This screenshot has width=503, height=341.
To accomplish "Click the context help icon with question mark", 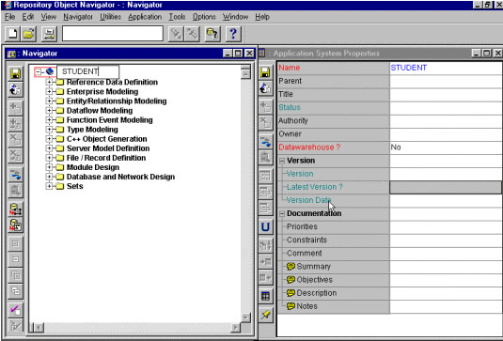I will coord(212,34).
